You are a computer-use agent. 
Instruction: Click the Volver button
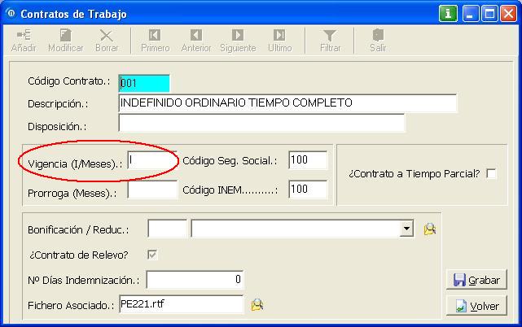476,305
